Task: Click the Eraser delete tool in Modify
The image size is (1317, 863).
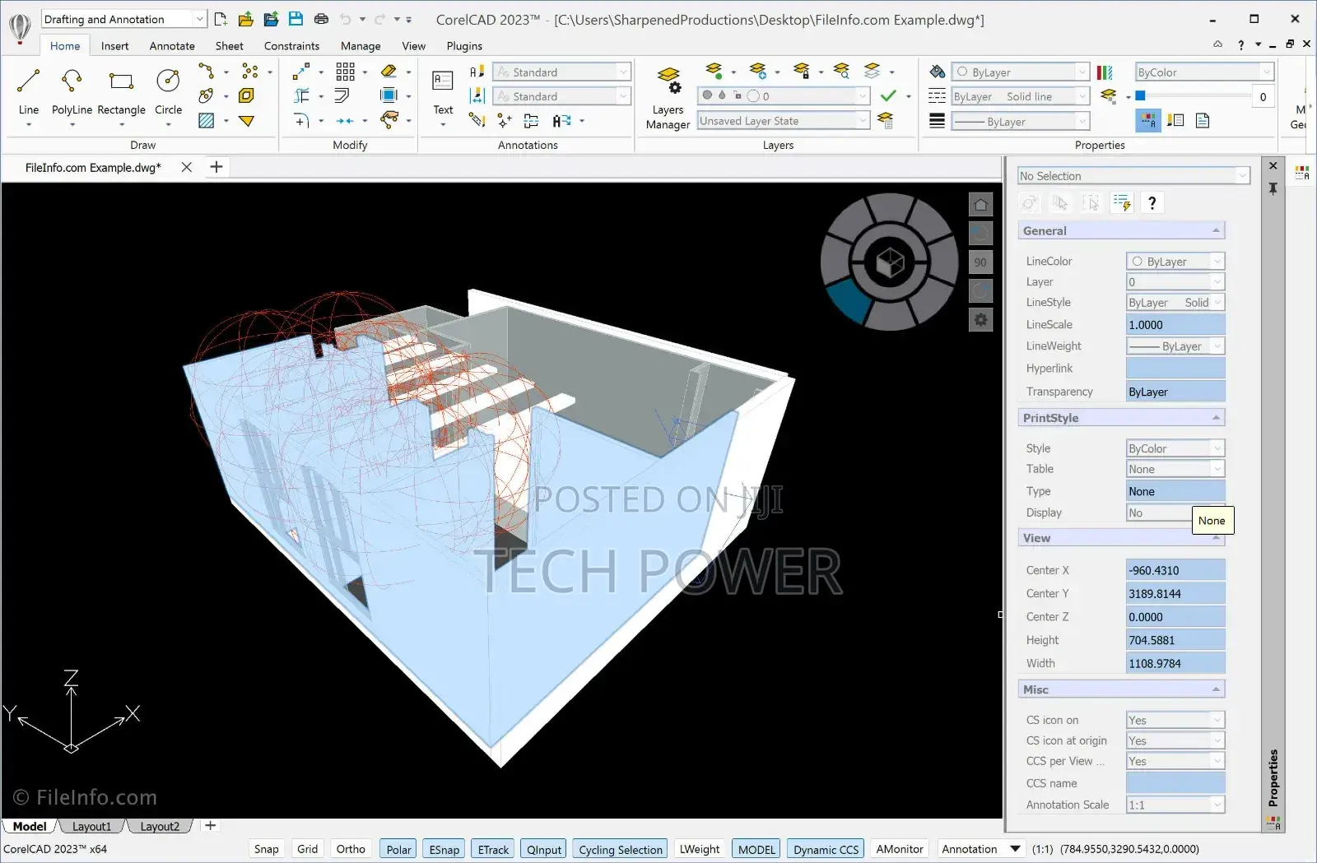Action: 389,72
